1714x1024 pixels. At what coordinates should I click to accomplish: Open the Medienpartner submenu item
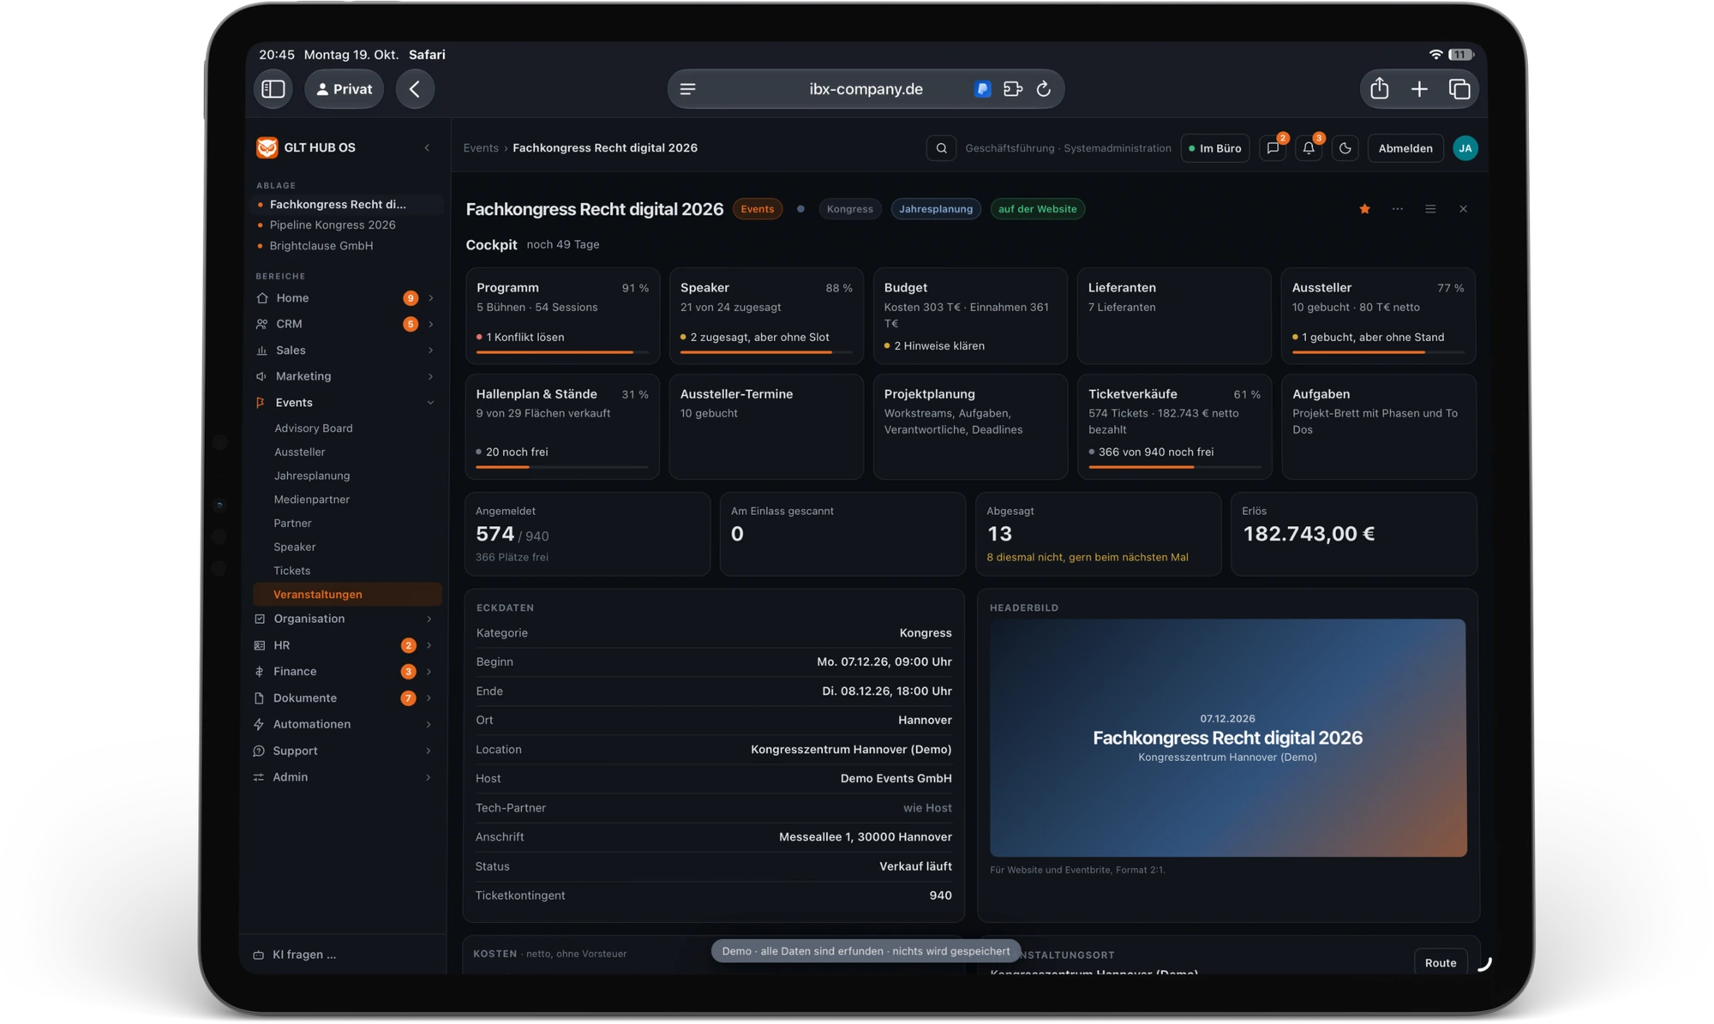[x=312, y=500]
